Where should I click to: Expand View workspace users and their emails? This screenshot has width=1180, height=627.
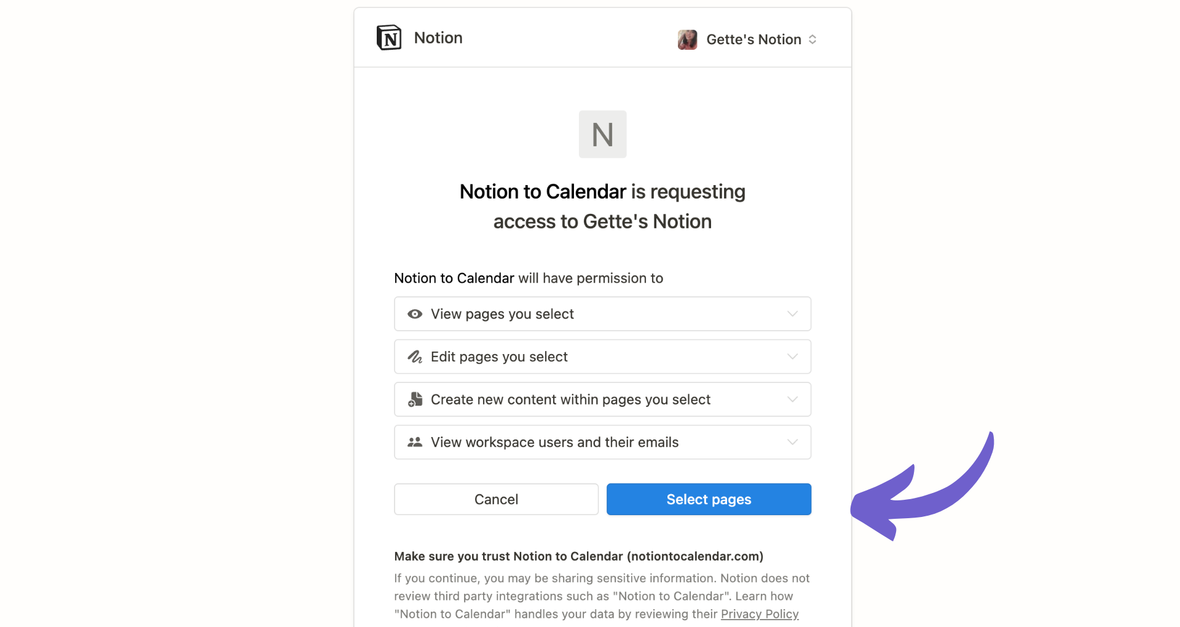coord(792,442)
